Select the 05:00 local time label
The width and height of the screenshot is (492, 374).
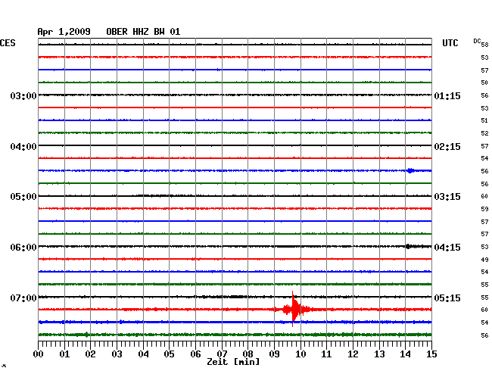(x=23, y=197)
